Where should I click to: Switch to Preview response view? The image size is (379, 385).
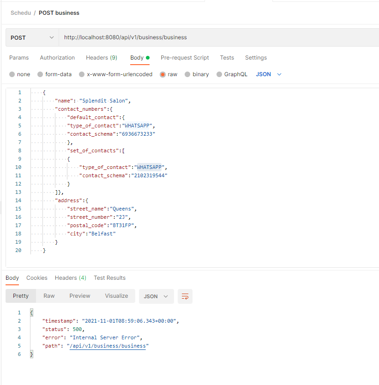[80, 296]
